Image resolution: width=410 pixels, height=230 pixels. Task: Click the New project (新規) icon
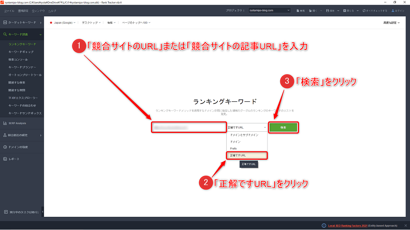[297, 10]
